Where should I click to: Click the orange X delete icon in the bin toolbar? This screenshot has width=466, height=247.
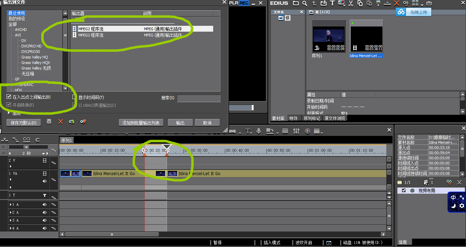(396, 3)
